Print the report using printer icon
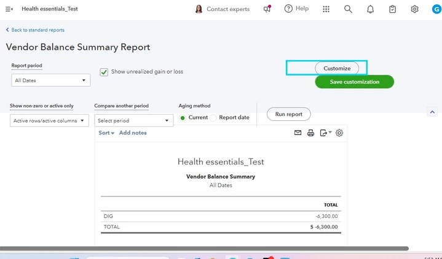This screenshot has width=442, height=259. coord(310,133)
